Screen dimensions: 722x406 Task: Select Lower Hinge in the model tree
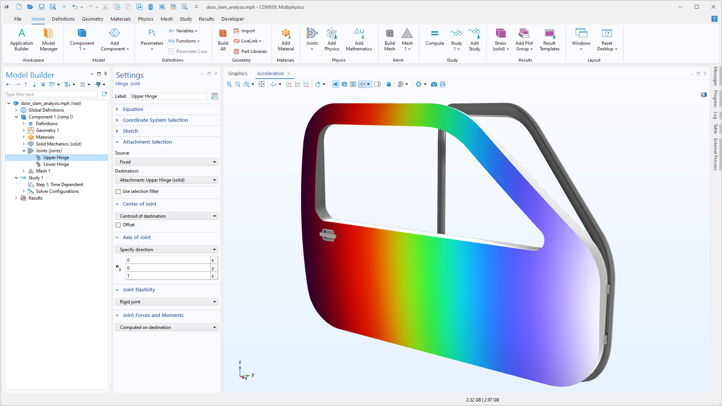tap(56, 164)
